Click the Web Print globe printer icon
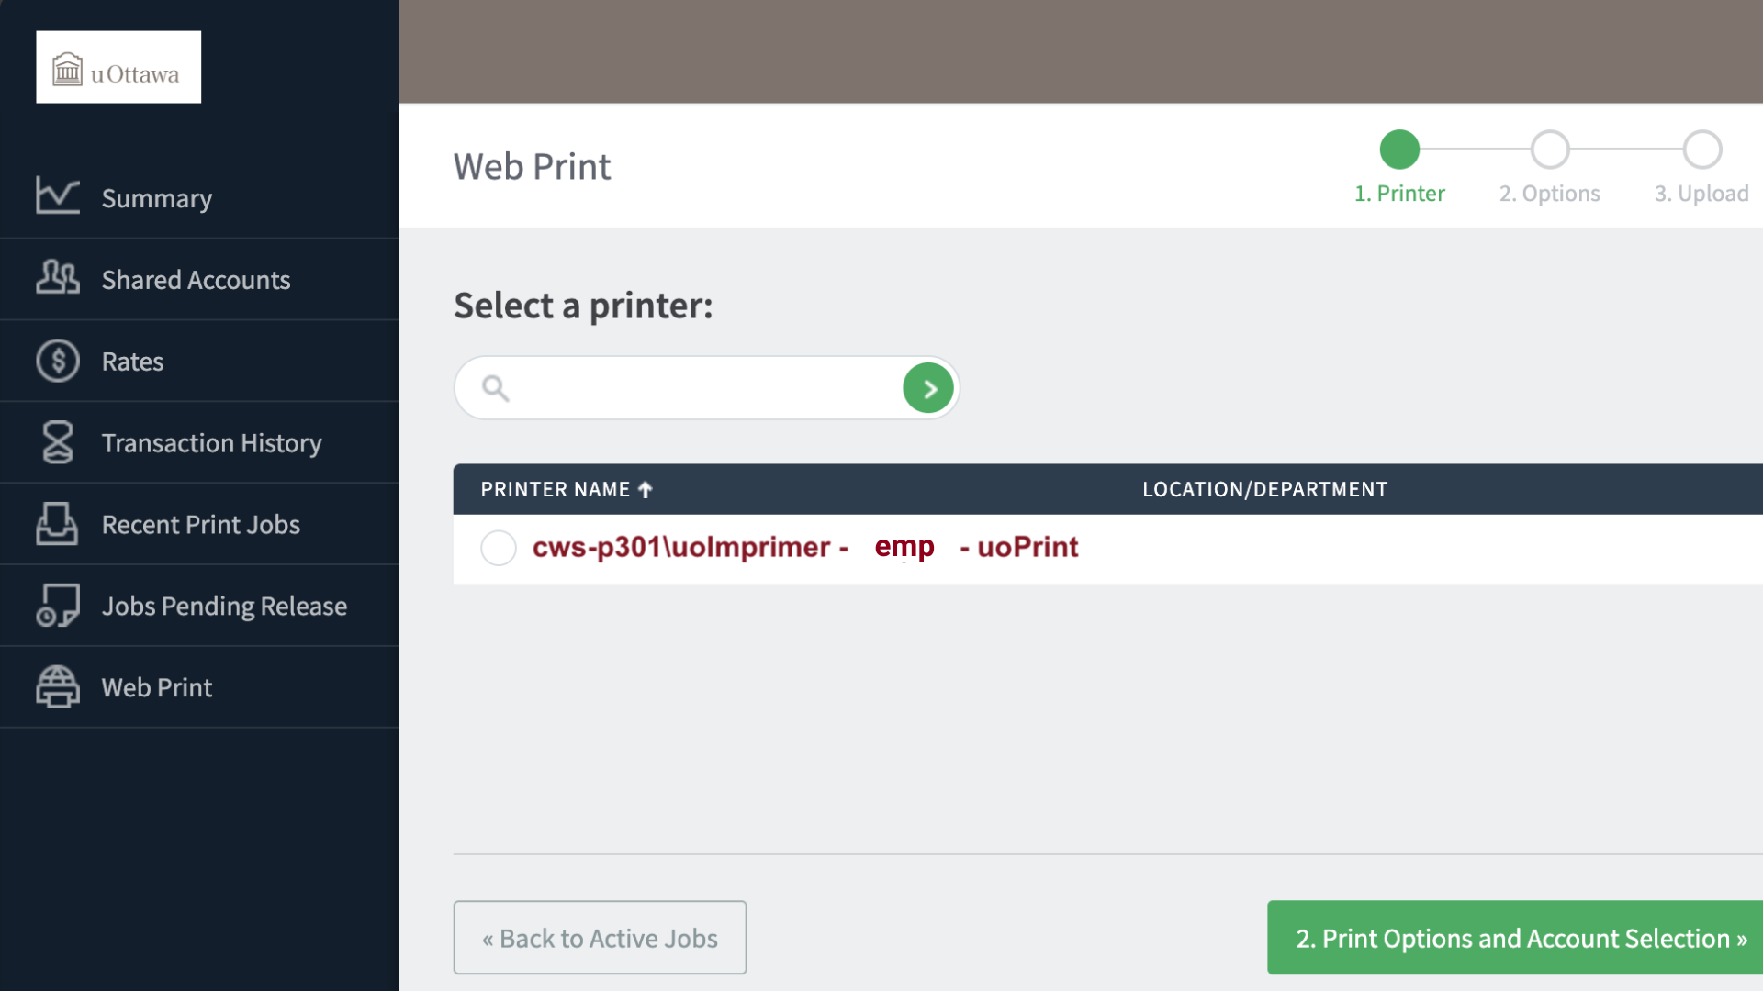 [x=58, y=687]
